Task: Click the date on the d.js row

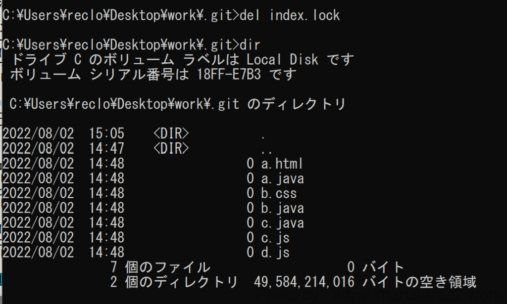Action: (38, 252)
